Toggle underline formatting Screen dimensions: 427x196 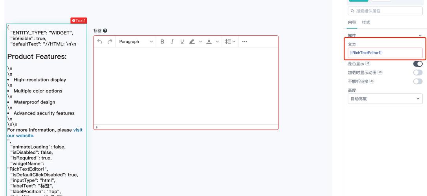(x=182, y=42)
